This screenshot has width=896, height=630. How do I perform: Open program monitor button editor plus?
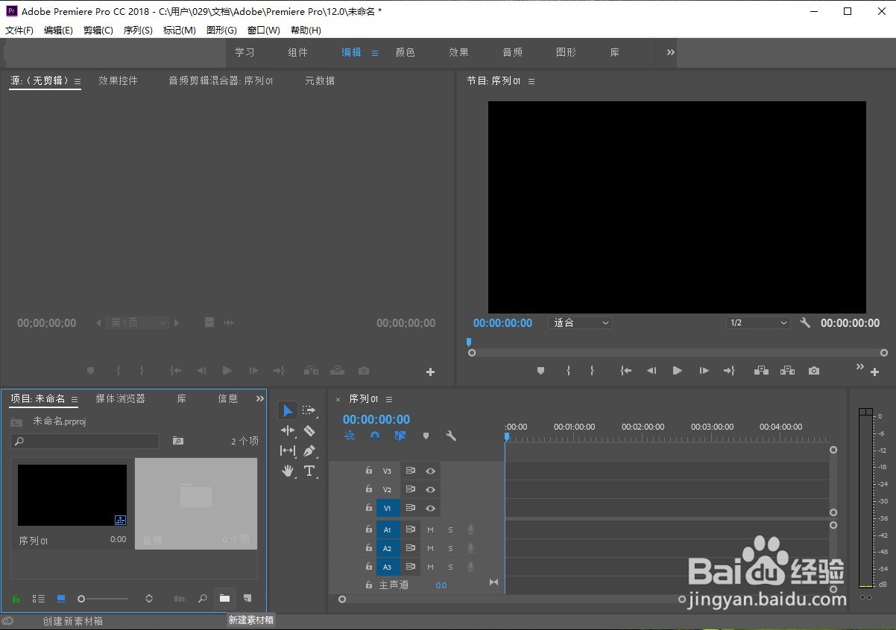point(875,372)
